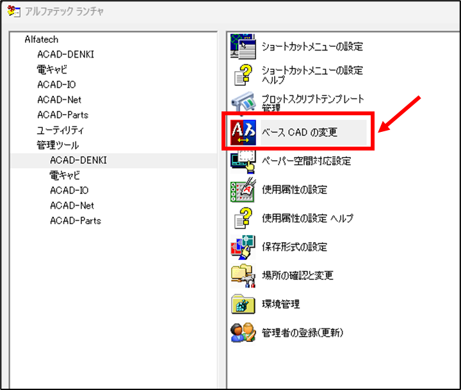Open the ペーパー空間対応設定 icon
The width and height of the screenshot is (461, 390).
243,161
